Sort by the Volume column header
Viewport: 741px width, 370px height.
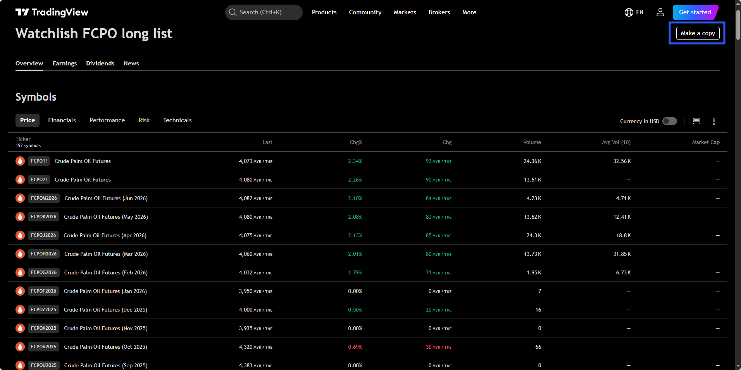532,142
